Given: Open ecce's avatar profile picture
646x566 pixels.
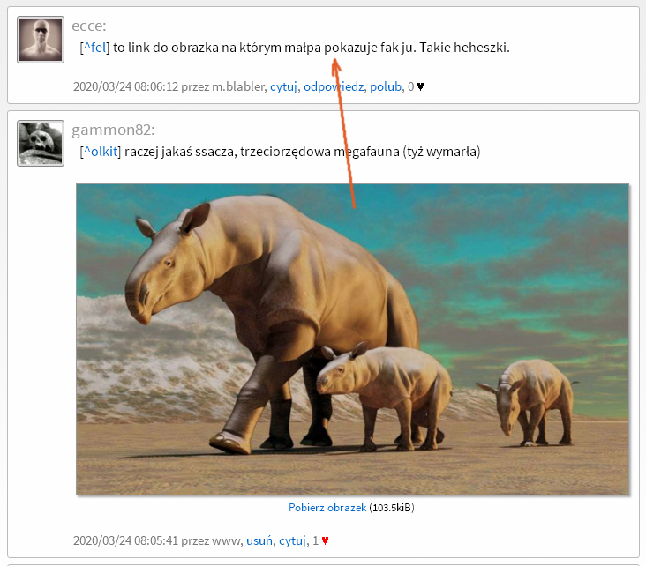Looking at the screenshot, I should (x=41, y=40).
